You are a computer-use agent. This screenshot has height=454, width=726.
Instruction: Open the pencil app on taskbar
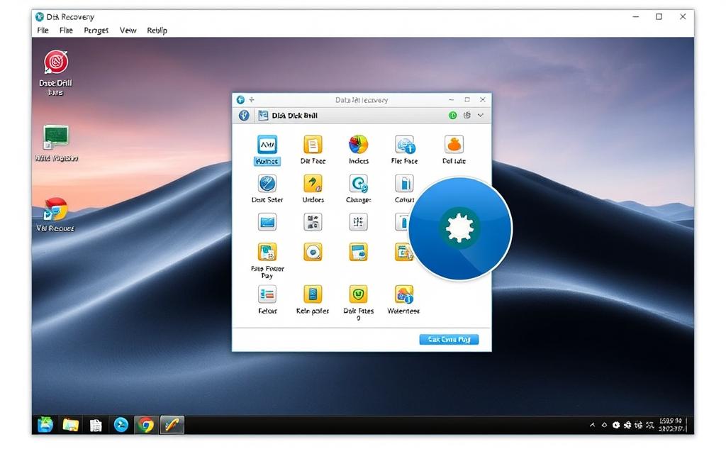pyautogui.click(x=172, y=425)
